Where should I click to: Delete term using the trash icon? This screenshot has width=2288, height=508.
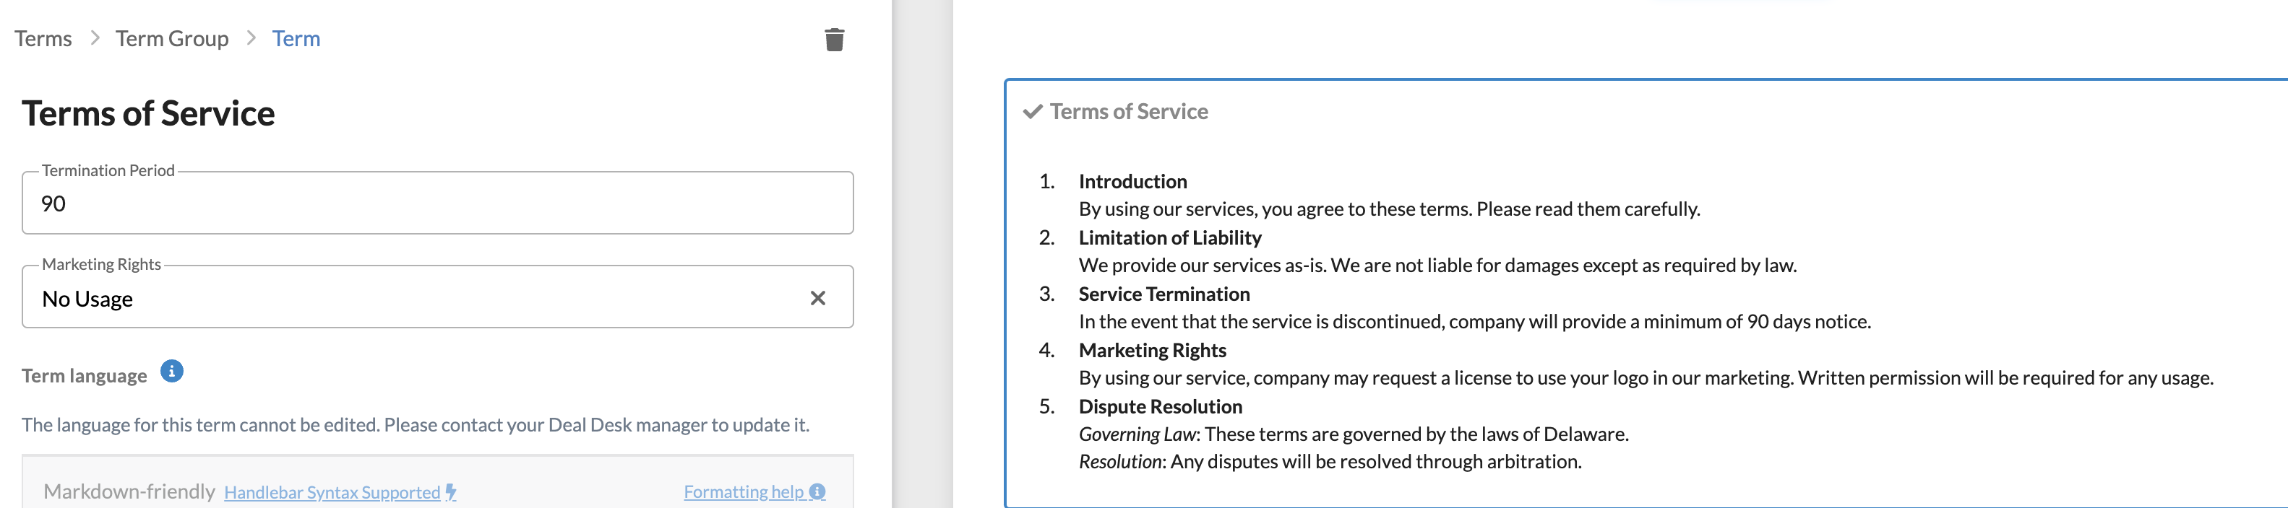click(x=834, y=40)
